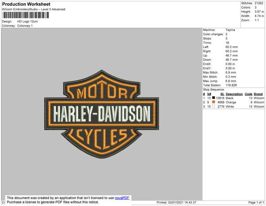Select the White thread color swatch

214,106
